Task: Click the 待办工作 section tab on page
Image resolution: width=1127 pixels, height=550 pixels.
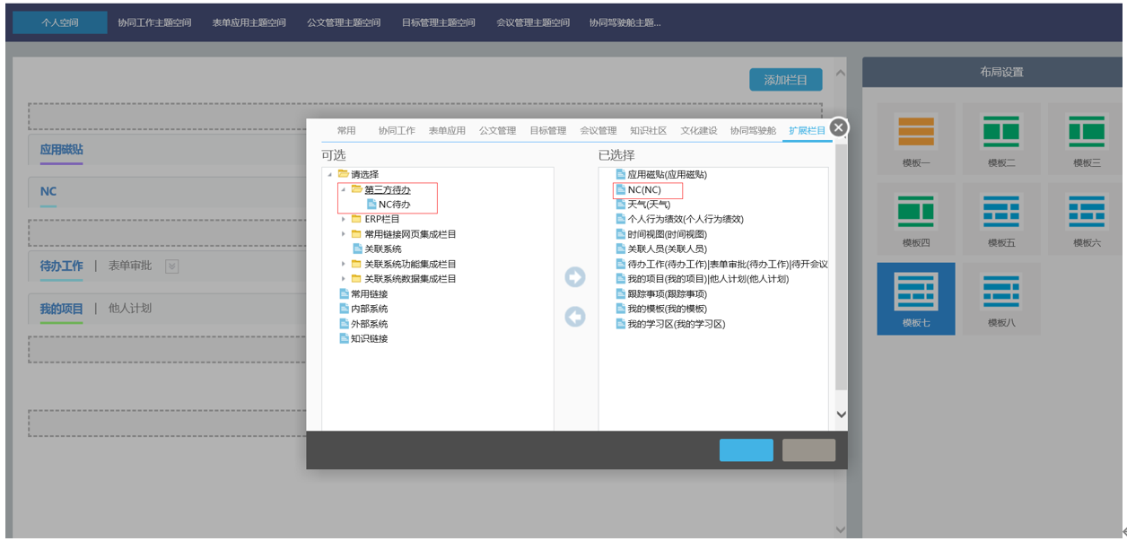Action: pos(61,266)
